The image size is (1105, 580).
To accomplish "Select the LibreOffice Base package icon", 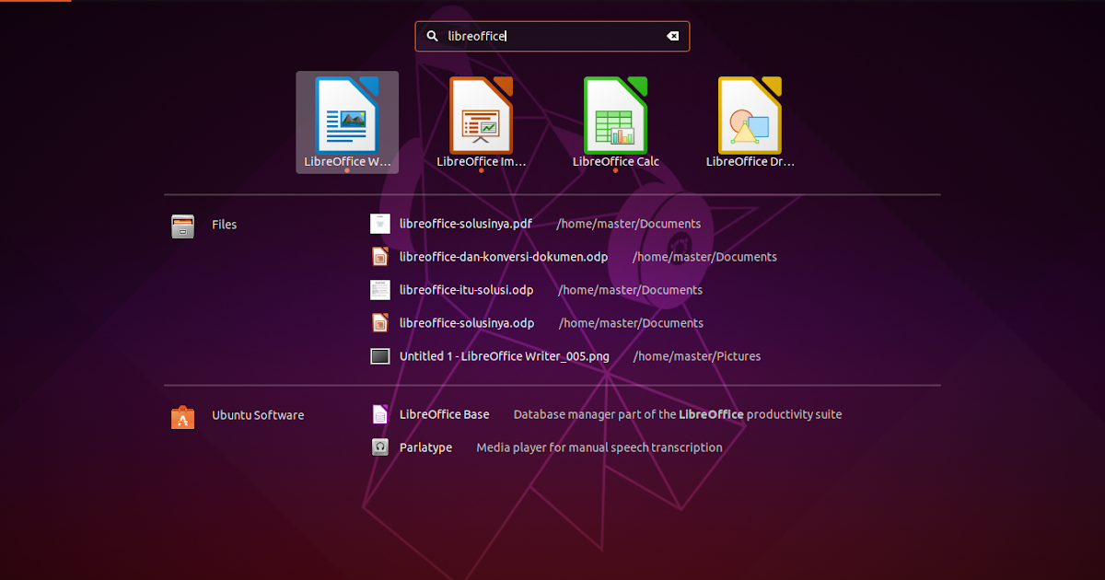I will [380, 414].
